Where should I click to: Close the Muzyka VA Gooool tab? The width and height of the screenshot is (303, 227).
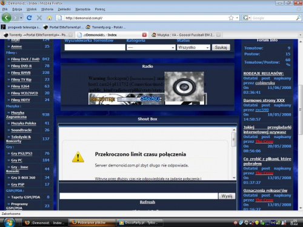coord(218,35)
